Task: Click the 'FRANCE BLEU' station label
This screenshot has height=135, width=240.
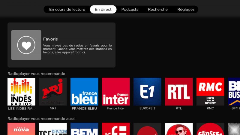Action: [x=84, y=109]
